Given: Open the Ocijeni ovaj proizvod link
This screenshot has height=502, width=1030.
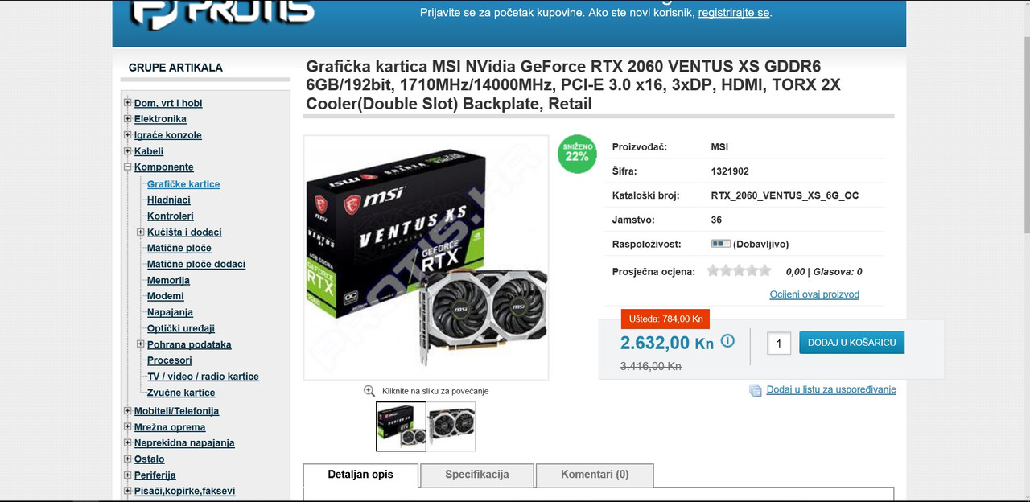Looking at the screenshot, I should tap(814, 294).
